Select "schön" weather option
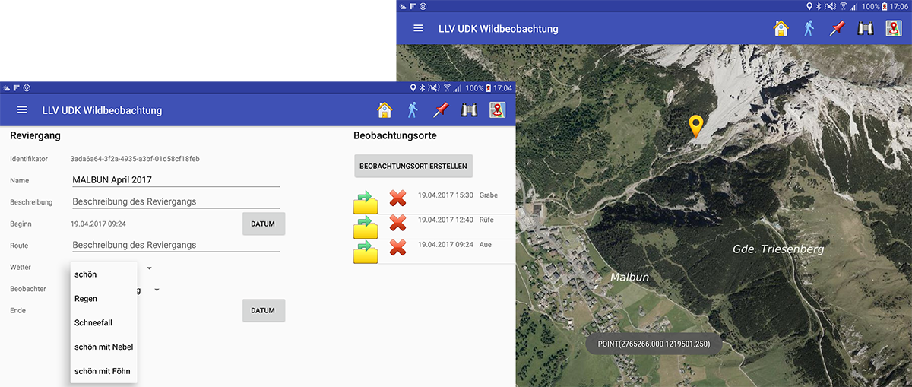This screenshot has height=387, width=912. [x=104, y=274]
